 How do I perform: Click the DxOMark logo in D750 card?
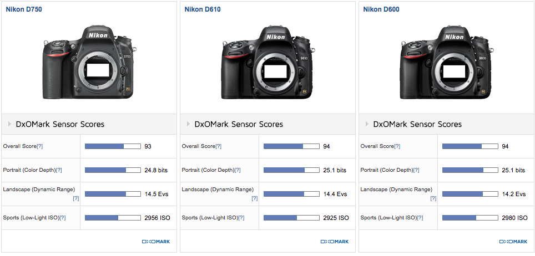pos(156,242)
